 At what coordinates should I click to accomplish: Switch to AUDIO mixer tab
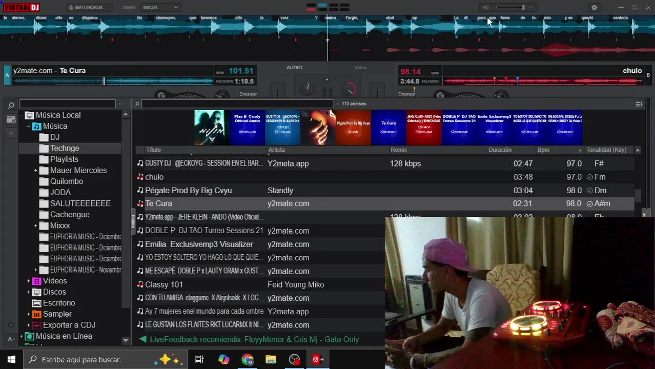click(294, 68)
